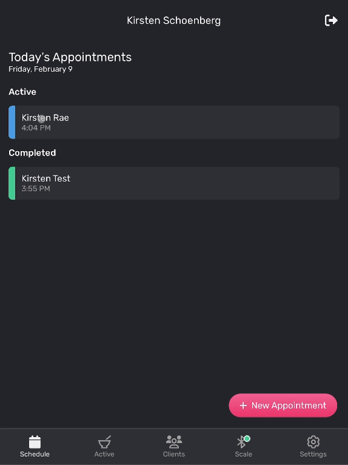Click the green Bluetooth connection status dot

click(x=247, y=439)
